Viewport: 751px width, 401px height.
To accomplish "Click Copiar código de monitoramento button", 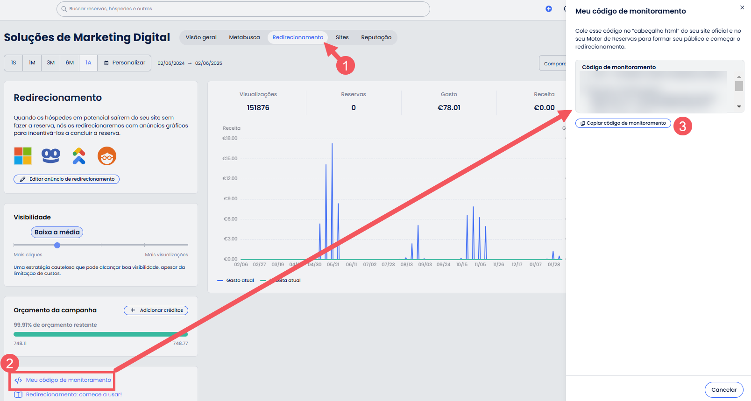I will tap(623, 123).
